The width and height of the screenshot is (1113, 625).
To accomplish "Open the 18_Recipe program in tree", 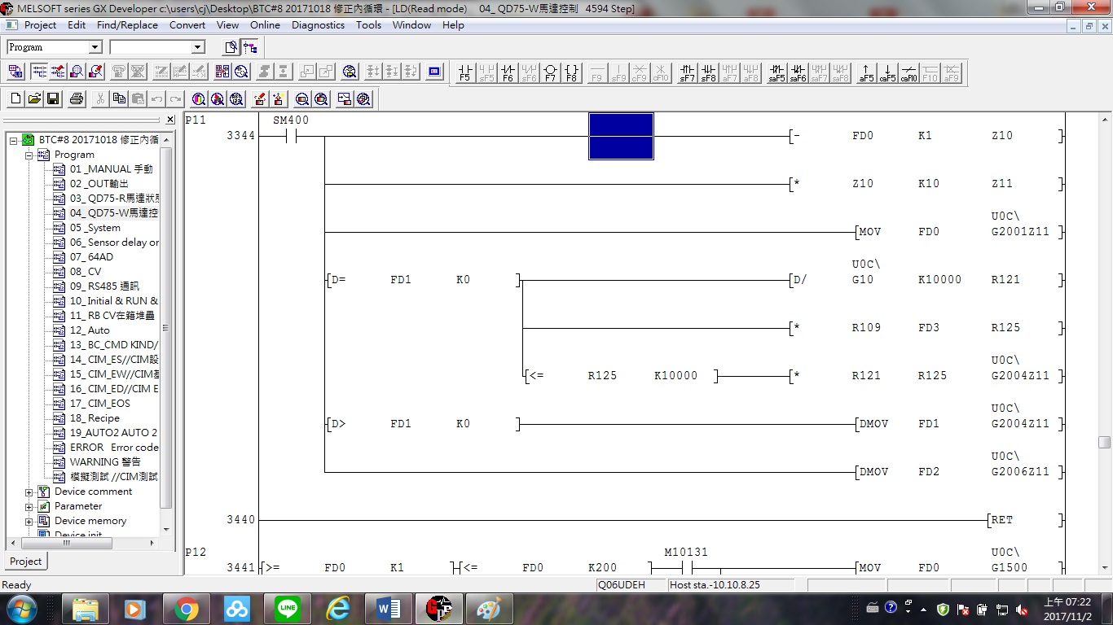I will [95, 418].
